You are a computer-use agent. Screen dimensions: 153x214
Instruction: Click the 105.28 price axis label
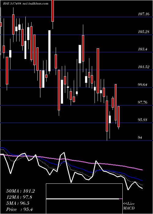click(x=144, y=32)
